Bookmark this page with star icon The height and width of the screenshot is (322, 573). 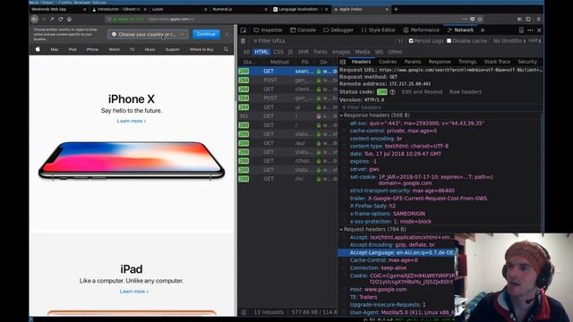(x=480, y=19)
